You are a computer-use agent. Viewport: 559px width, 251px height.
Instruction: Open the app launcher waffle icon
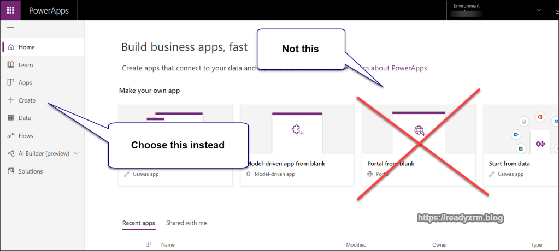pyautogui.click(x=11, y=10)
